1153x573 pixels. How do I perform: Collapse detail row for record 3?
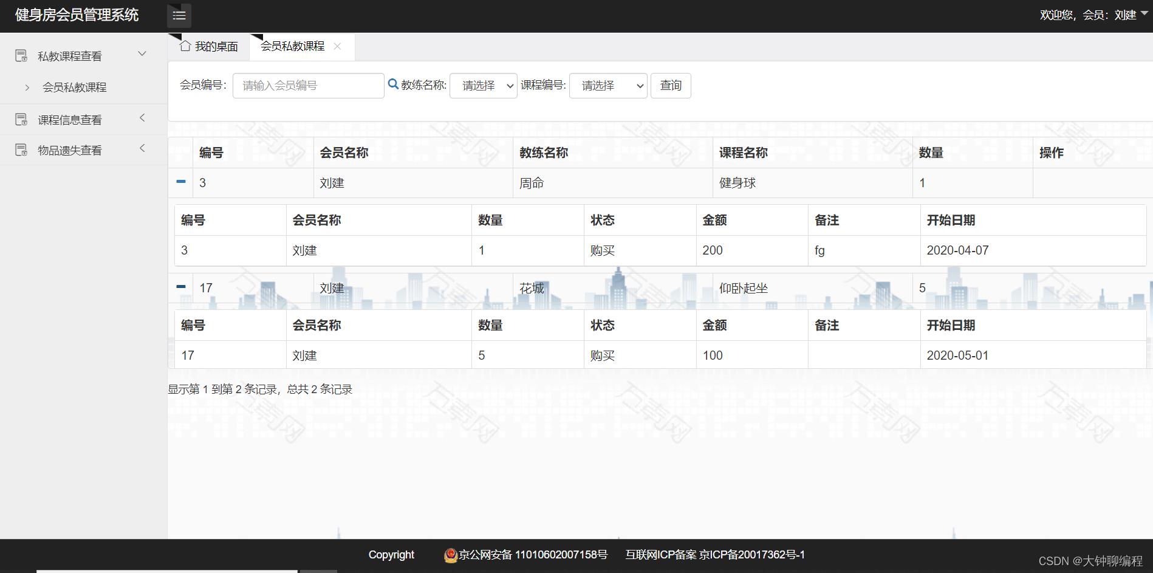tap(180, 182)
